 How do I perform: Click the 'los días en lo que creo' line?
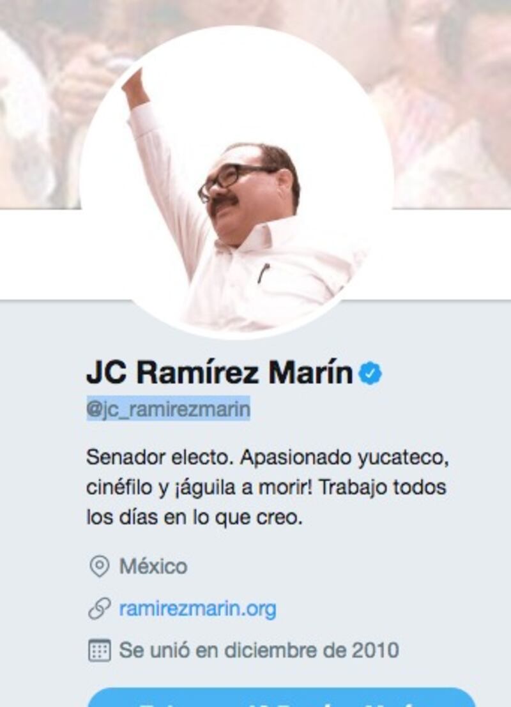pos(194,517)
